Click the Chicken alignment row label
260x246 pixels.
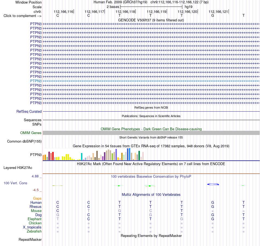coord(35,223)
